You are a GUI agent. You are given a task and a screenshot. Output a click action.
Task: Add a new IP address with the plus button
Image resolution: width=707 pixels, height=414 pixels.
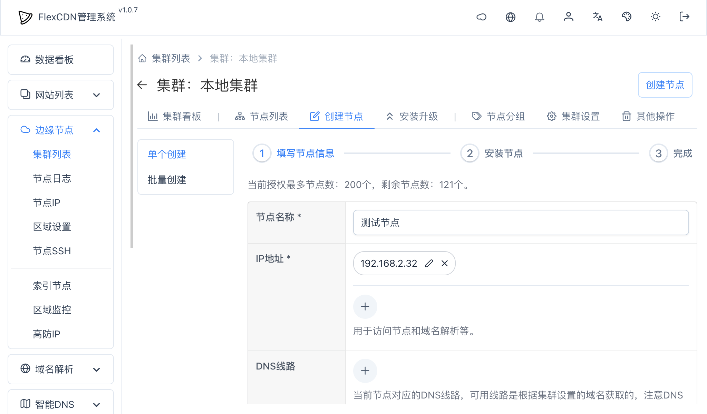[x=365, y=306]
